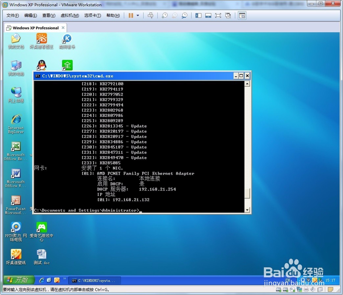Click the CD/DVD drive status bar icon
This screenshot has height=295, width=343.
(x=293, y=289)
